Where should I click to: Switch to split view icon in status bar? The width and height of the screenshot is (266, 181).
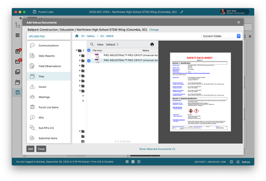click(x=133, y=162)
